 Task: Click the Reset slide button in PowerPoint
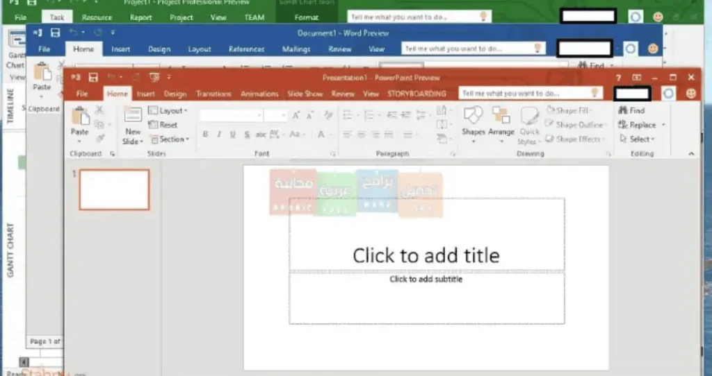pos(163,125)
